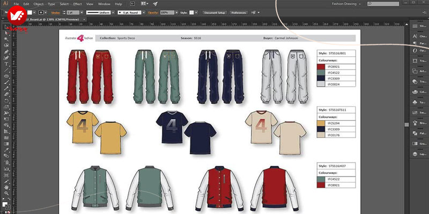The image size is (429, 214).
Task: Click the stroke weight stepper arrows
Action: pyautogui.click(x=64, y=12)
